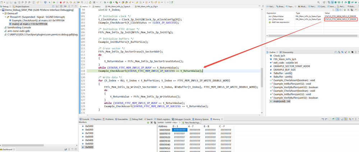The width and height of the screenshot is (359, 152).
Task: Open the Console tab
Action: point(84,119)
